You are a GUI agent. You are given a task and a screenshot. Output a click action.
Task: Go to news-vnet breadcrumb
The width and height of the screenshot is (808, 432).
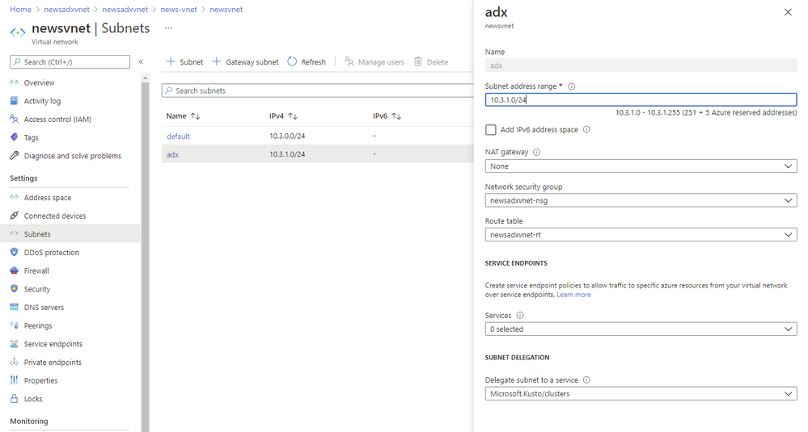[179, 9]
